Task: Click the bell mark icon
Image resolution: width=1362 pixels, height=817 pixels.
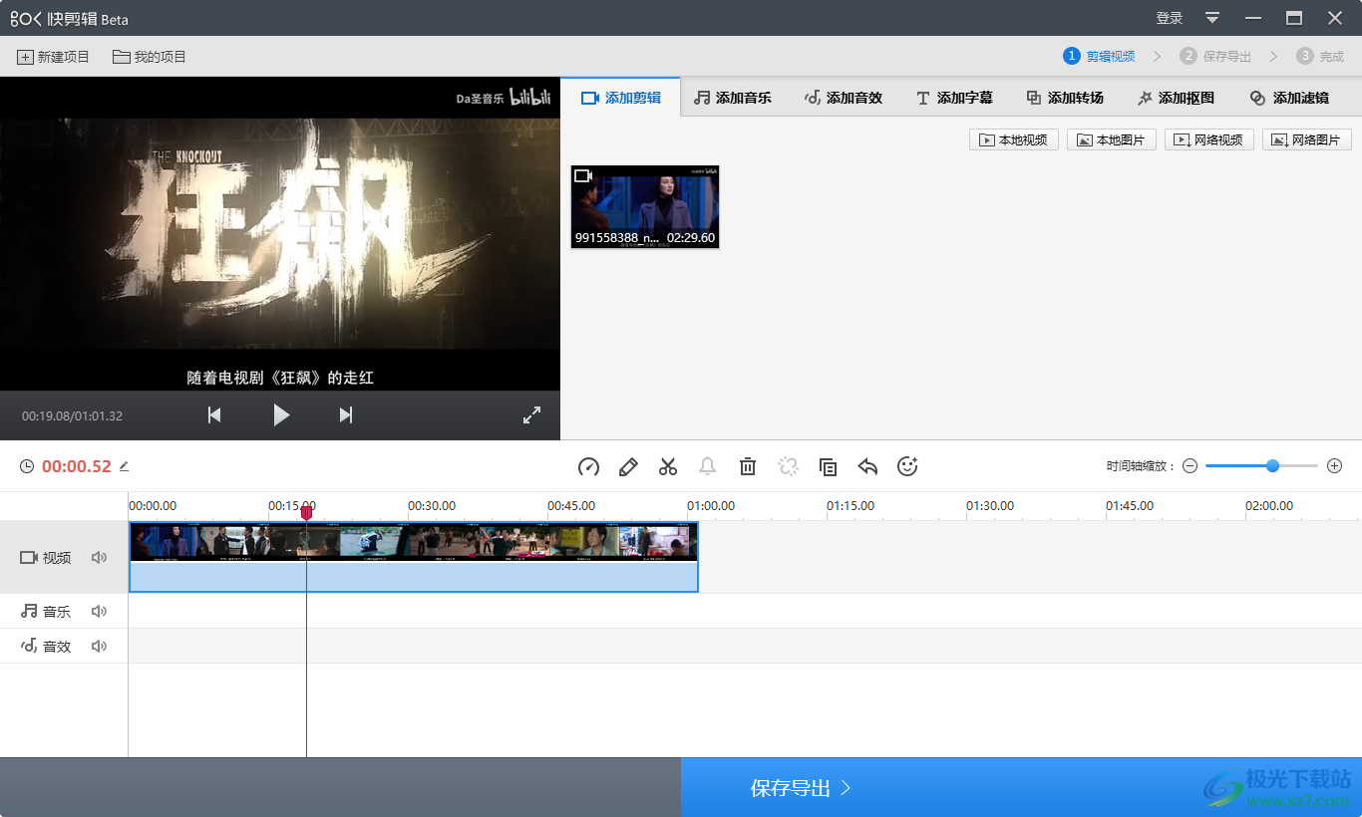Action: 708,466
